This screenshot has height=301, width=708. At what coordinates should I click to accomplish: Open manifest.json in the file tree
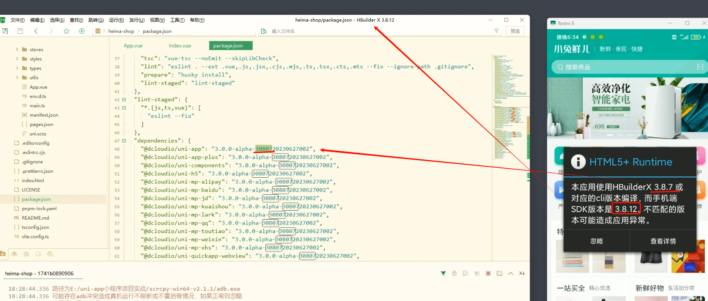coord(44,115)
